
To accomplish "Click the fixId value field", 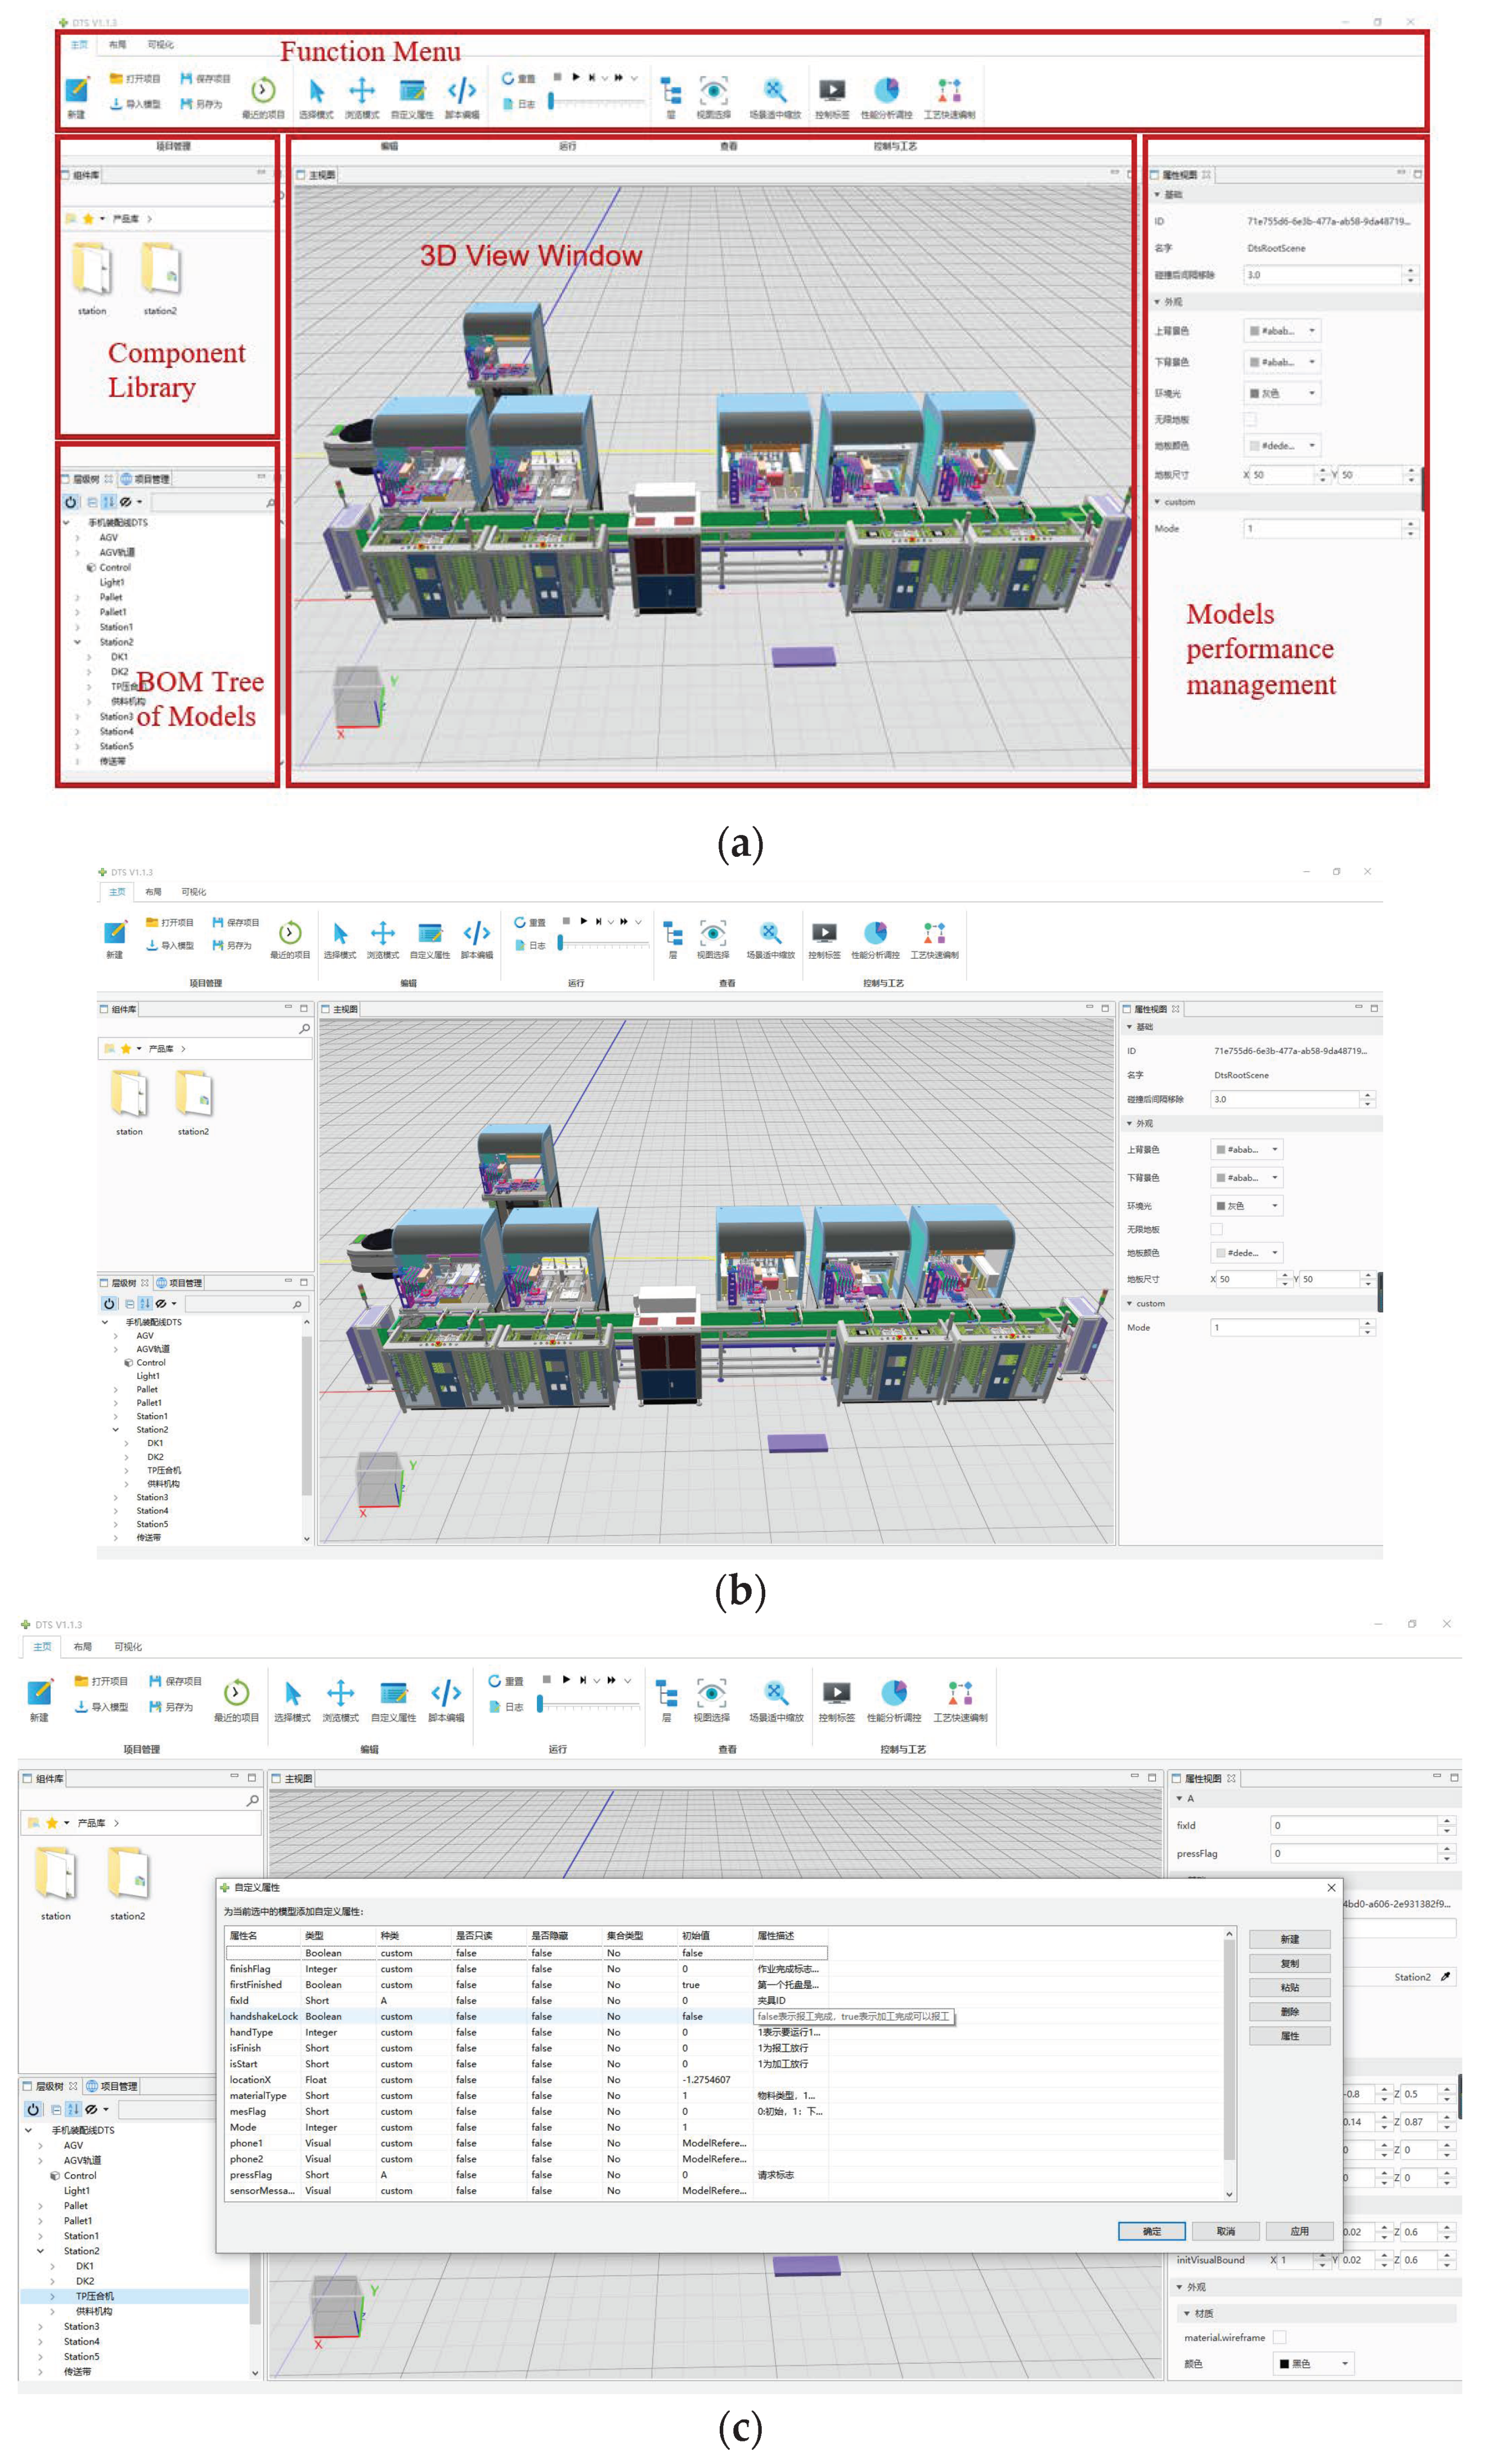I will tap(1354, 1825).
